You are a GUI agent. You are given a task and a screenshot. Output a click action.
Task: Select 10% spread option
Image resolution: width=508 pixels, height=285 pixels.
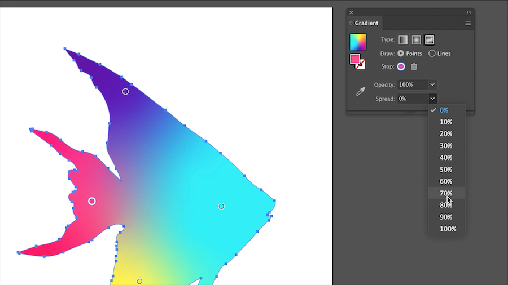tap(447, 122)
